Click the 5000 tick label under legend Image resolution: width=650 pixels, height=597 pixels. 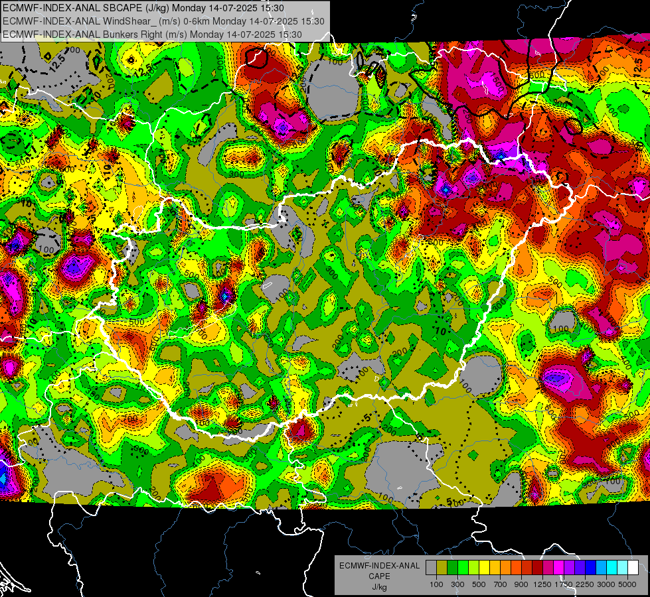[x=627, y=584]
